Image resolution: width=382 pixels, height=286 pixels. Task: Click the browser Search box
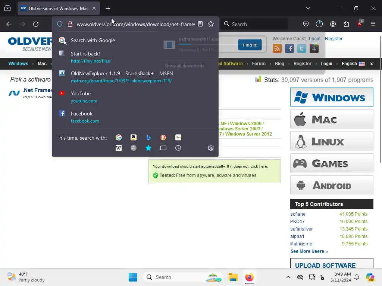pyautogui.click(x=254, y=24)
